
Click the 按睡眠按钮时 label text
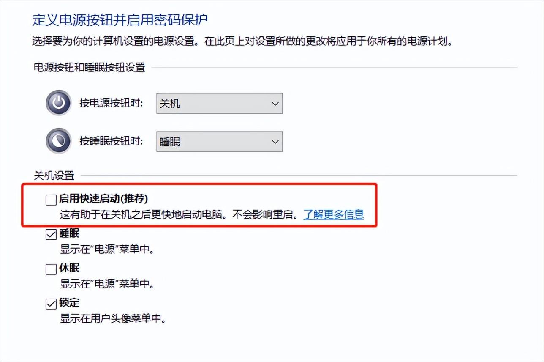tap(111, 142)
